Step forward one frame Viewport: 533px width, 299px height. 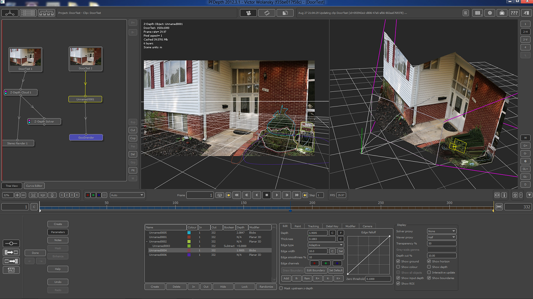[287, 195]
